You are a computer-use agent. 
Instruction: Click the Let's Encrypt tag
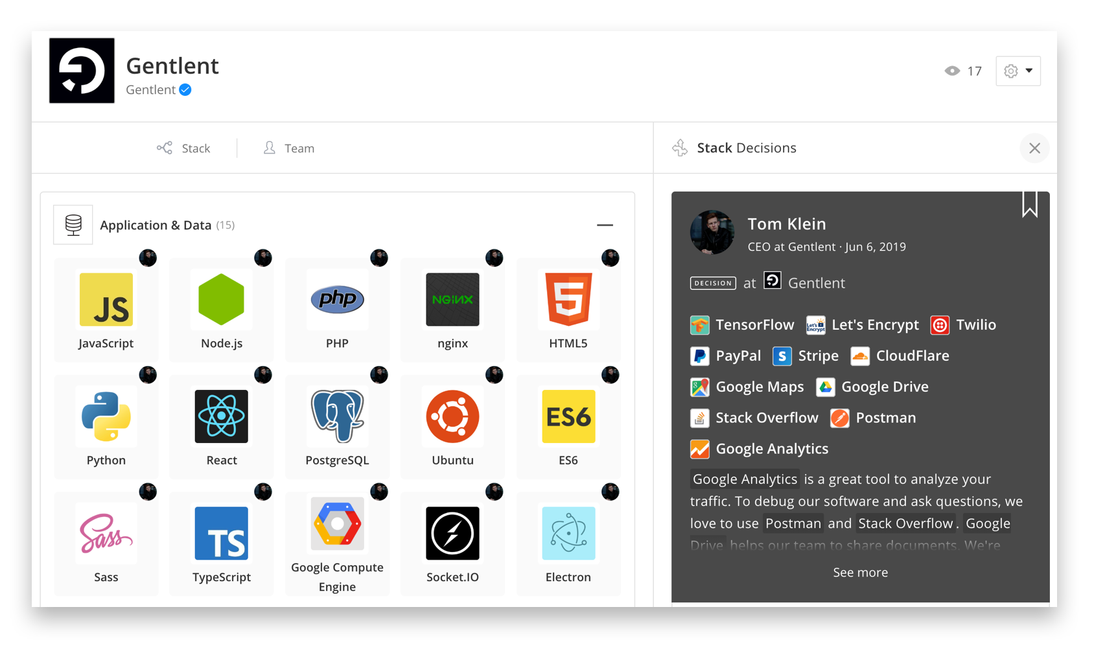click(x=862, y=325)
